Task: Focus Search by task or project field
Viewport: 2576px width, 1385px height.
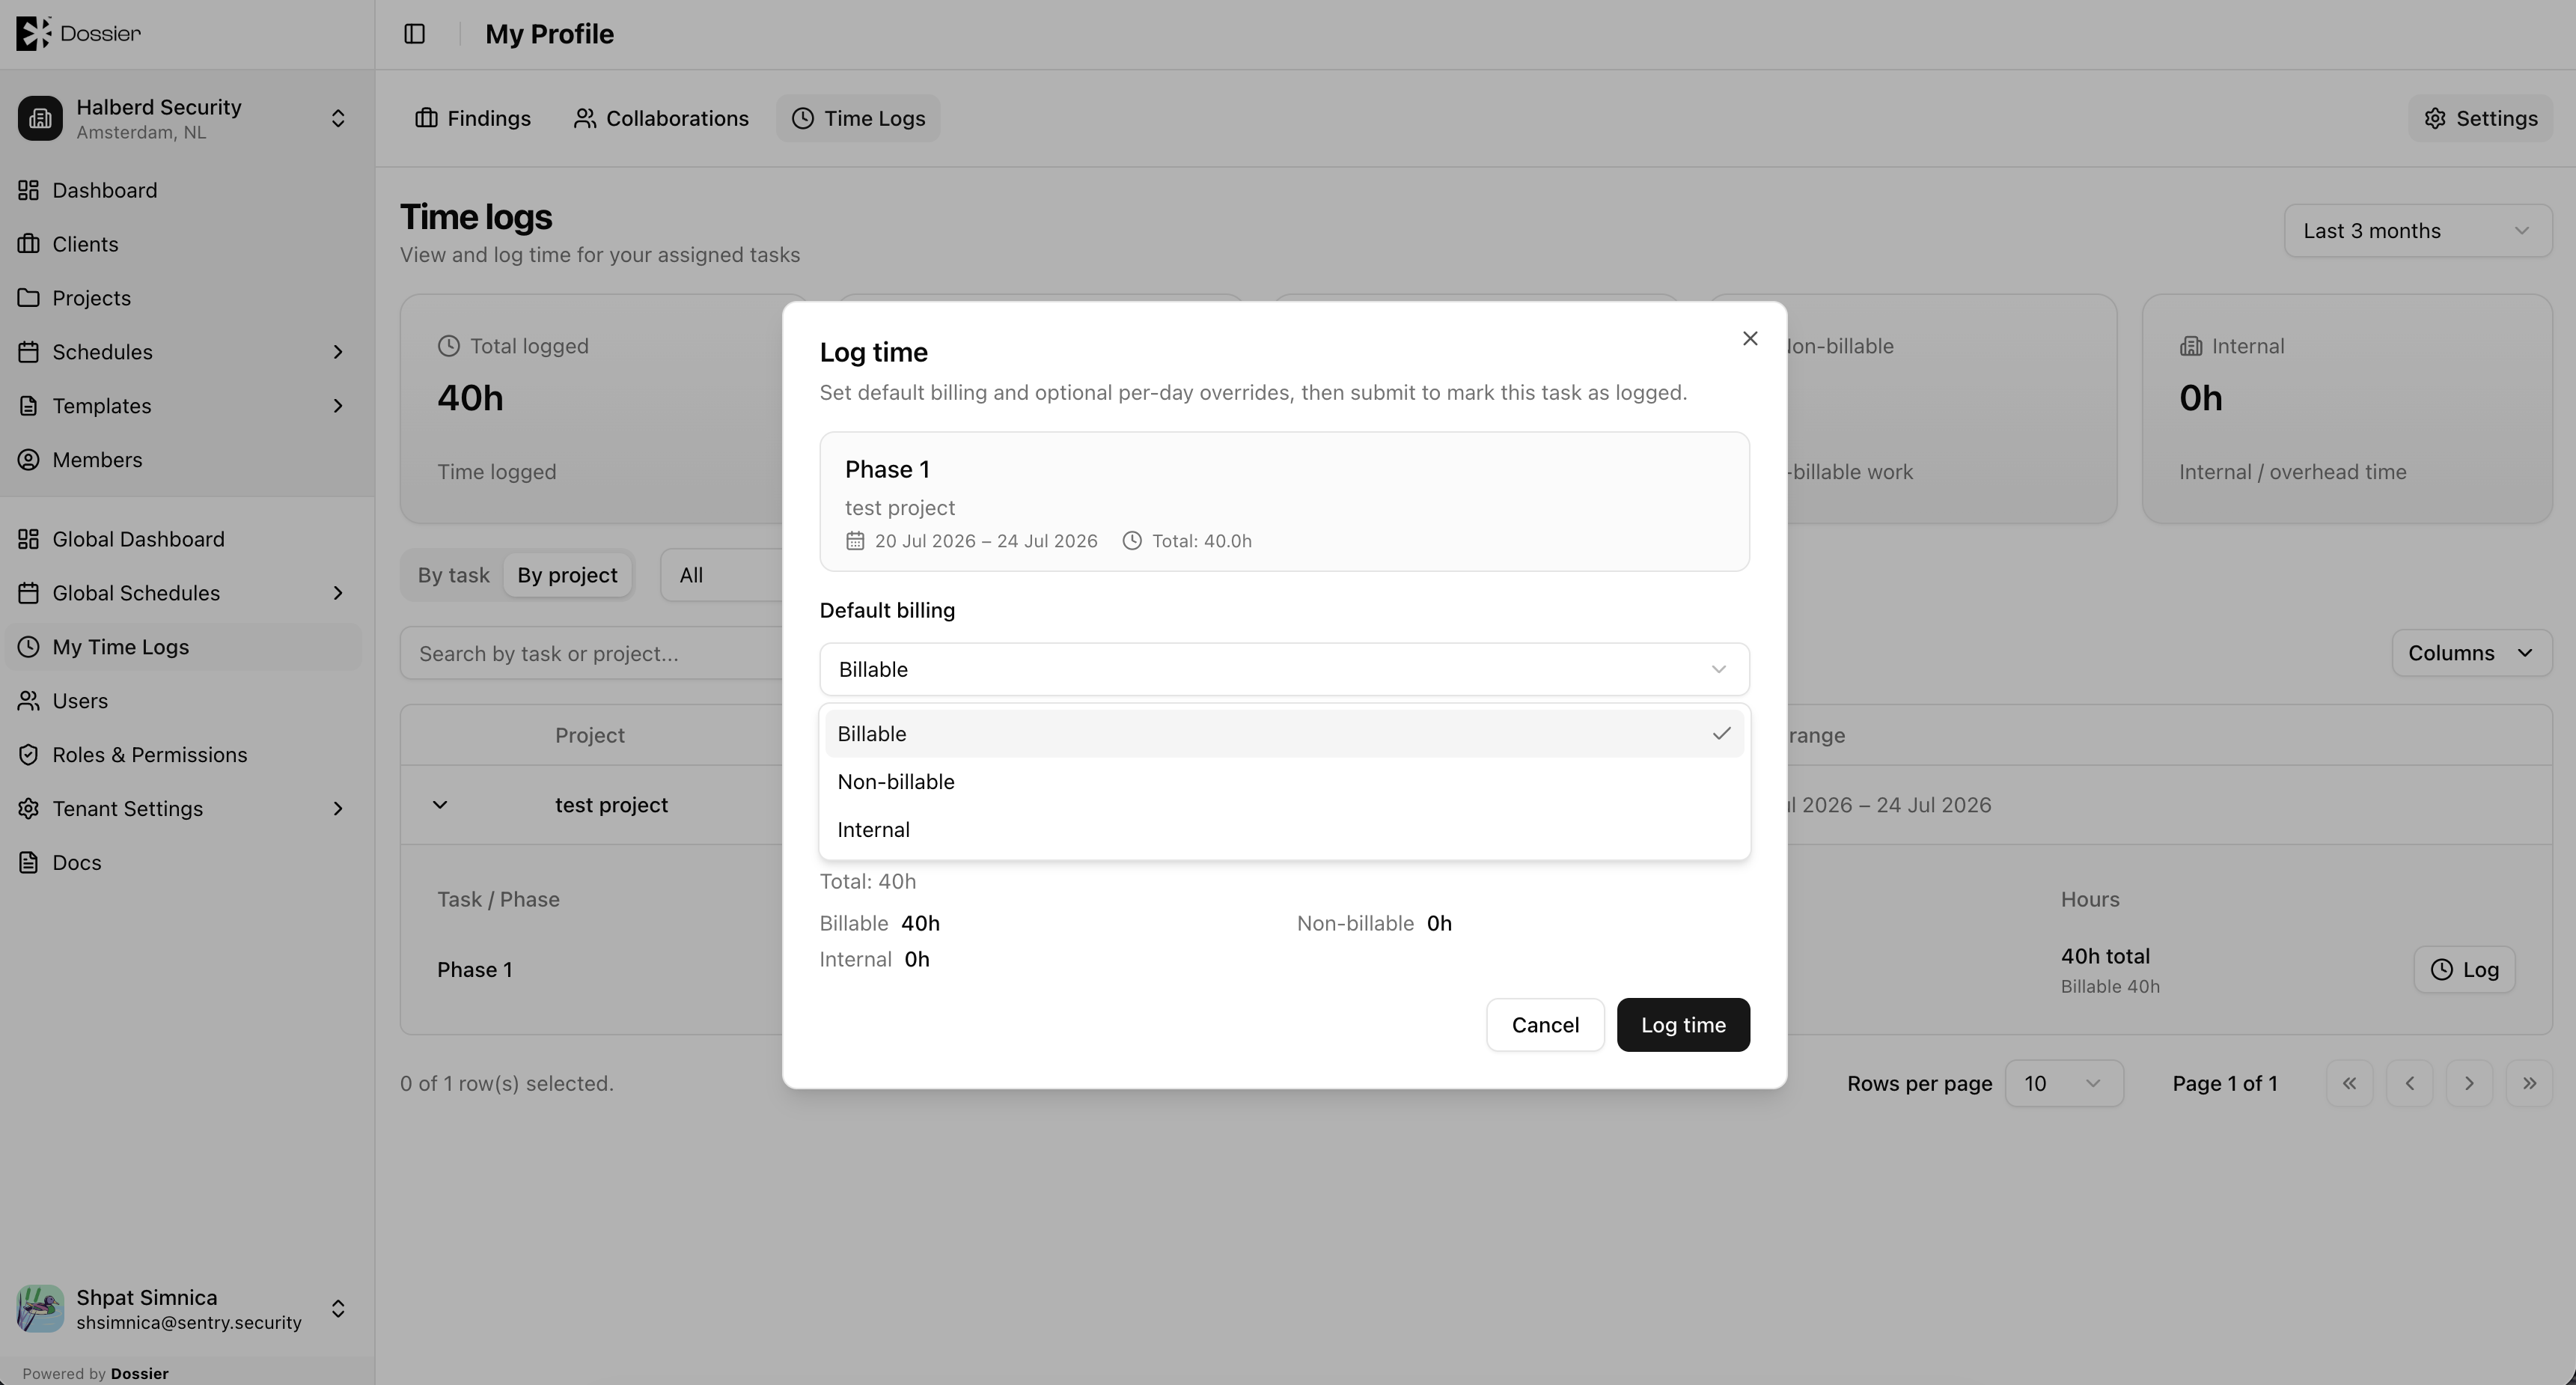Action: [x=592, y=654]
